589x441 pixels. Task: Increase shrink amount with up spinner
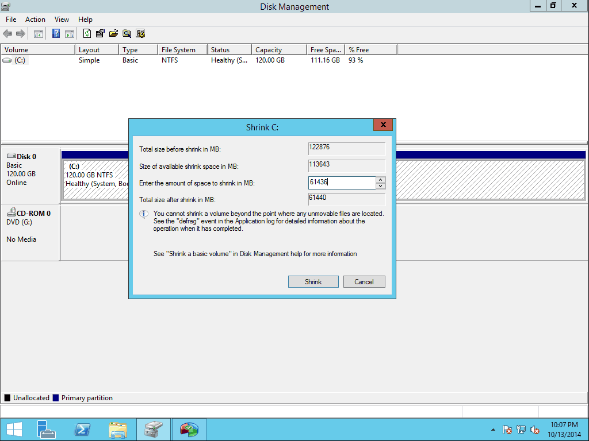(381, 180)
